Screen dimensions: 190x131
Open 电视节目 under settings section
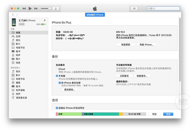tap(28, 48)
